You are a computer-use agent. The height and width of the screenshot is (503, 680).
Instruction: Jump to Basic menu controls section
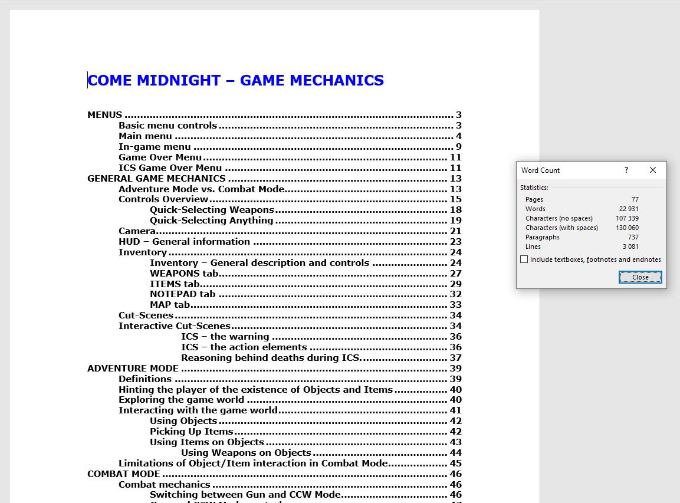[x=168, y=126]
